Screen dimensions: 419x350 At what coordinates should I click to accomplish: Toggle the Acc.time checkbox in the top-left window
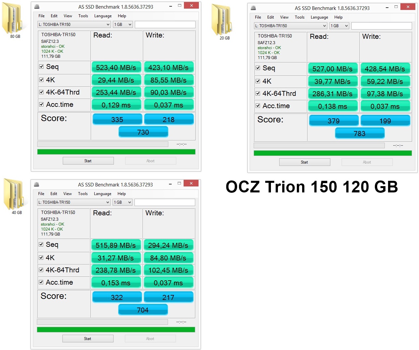(x=42, y=105)
